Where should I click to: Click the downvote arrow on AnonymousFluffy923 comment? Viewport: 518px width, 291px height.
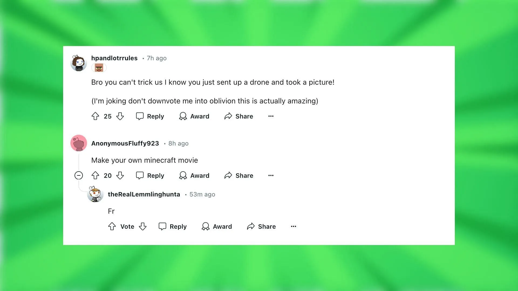[120, 175]
